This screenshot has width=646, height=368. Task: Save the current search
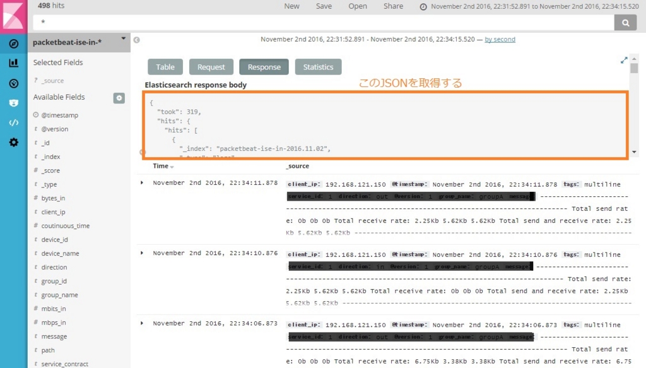coord(324,6)
